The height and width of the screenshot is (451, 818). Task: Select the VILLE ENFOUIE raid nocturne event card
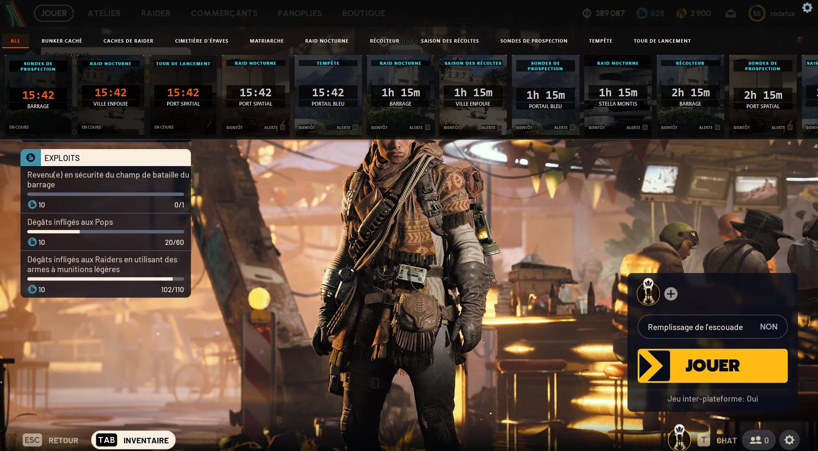pyautogui.click(x=111, y=94)
